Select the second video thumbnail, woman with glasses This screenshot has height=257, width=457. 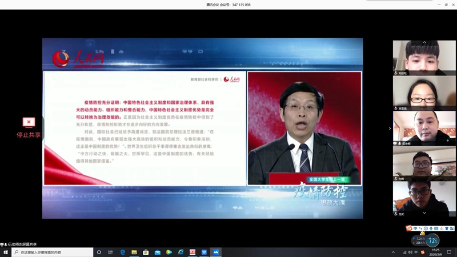[x=424, y=93]
